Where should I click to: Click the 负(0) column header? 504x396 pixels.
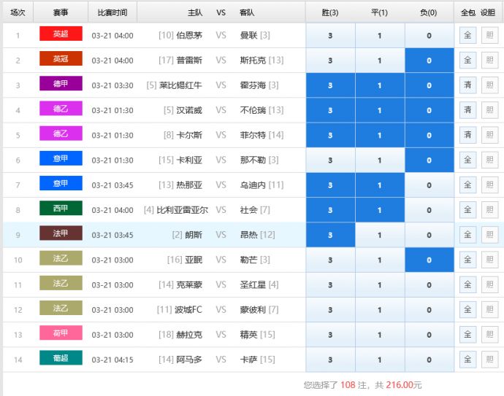(429, 12)
